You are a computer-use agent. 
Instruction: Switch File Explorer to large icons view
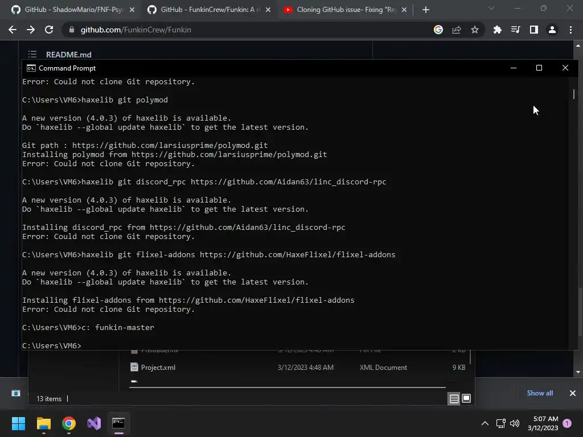[x=466, y=399]
